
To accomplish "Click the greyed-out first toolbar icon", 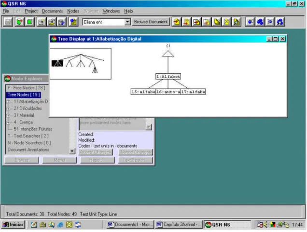I will (8, 22).
